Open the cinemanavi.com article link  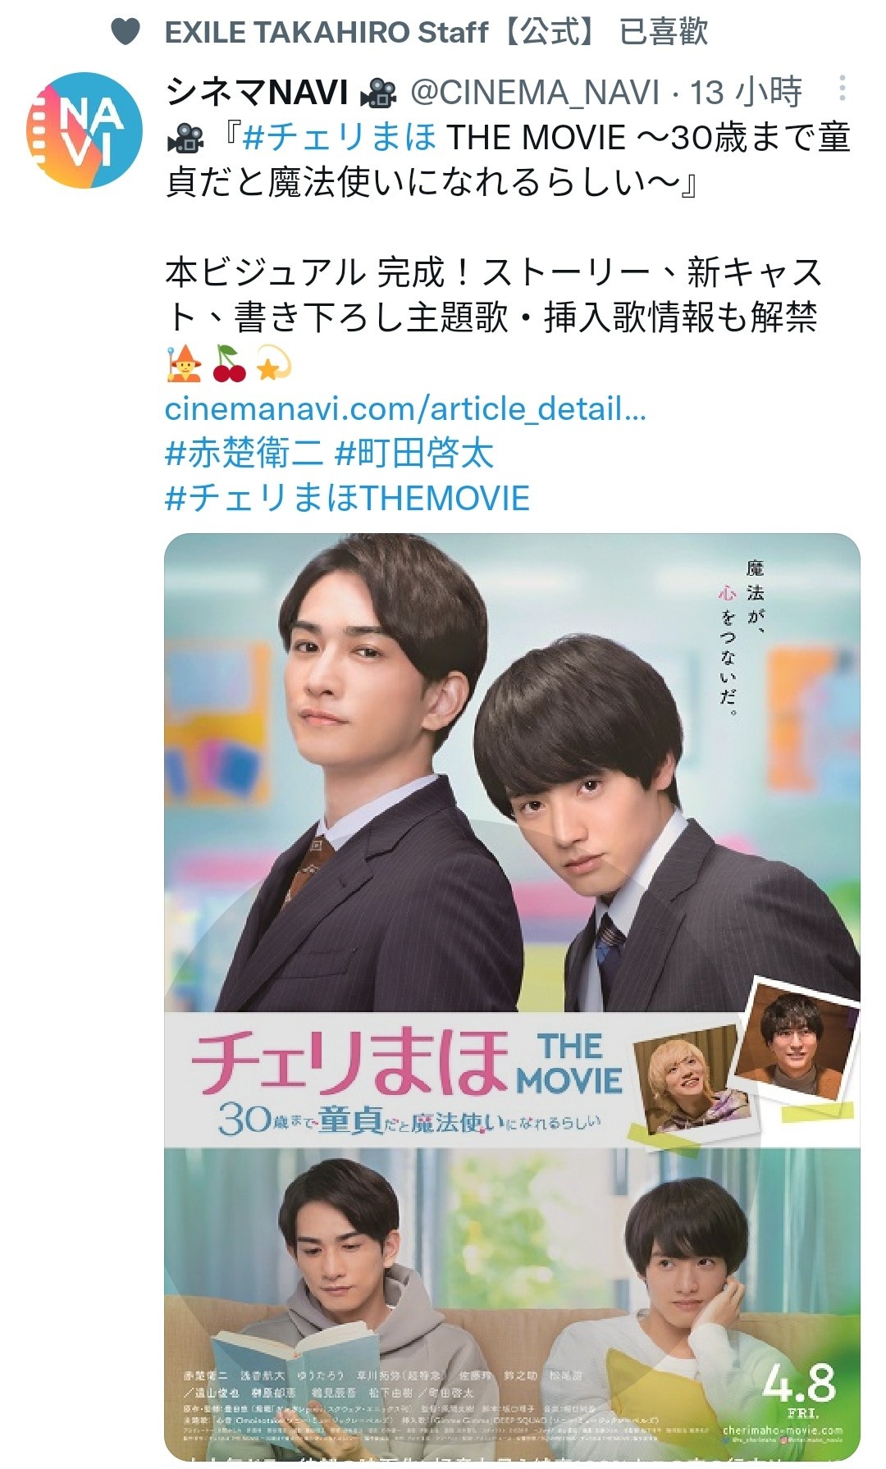[405, 408]
